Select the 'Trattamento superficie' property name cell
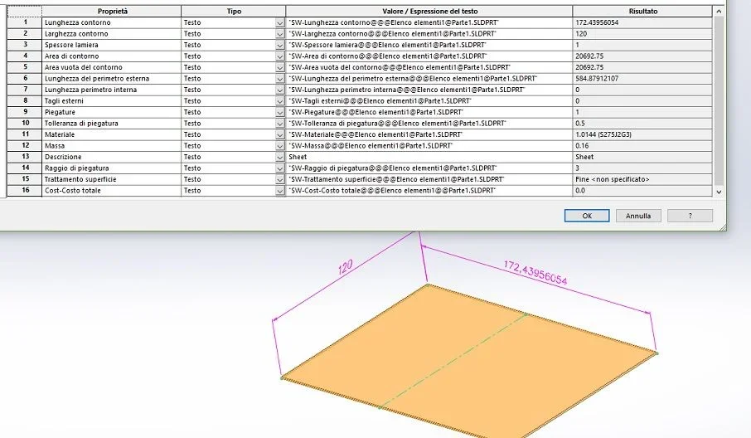This screenshot has height=438, width=751. click(112, 179)
